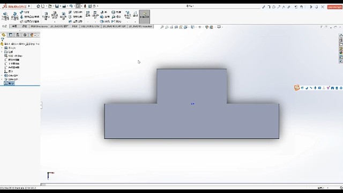
Task: Choose the Revolved Cut tool
Action: [x=63, y=16]
